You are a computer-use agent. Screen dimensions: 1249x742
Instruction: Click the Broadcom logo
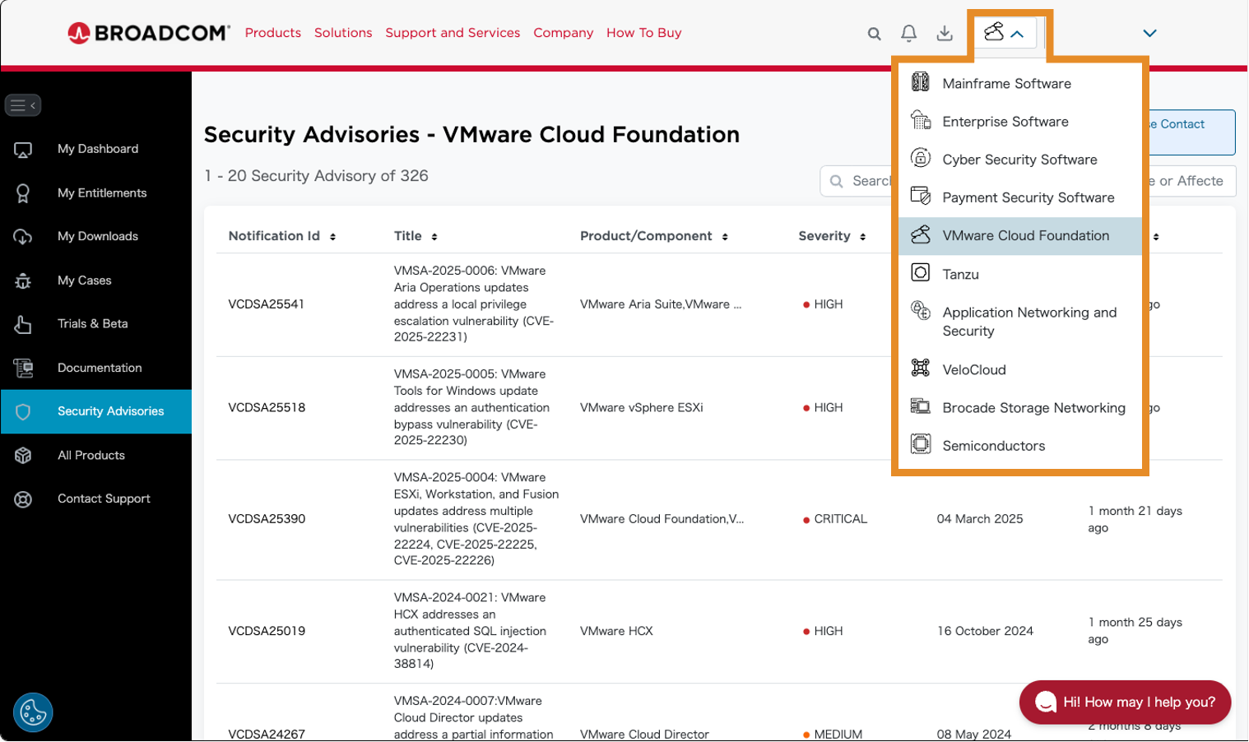coord(149,33)
